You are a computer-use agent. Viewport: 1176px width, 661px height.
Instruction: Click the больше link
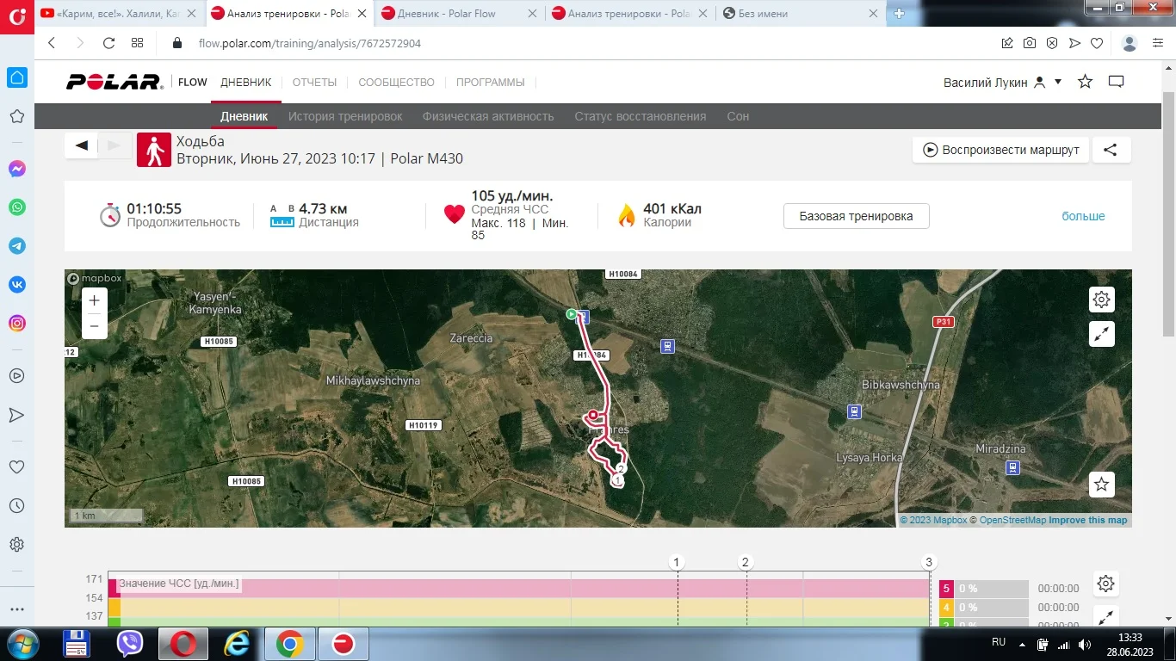click(1083, 216)
